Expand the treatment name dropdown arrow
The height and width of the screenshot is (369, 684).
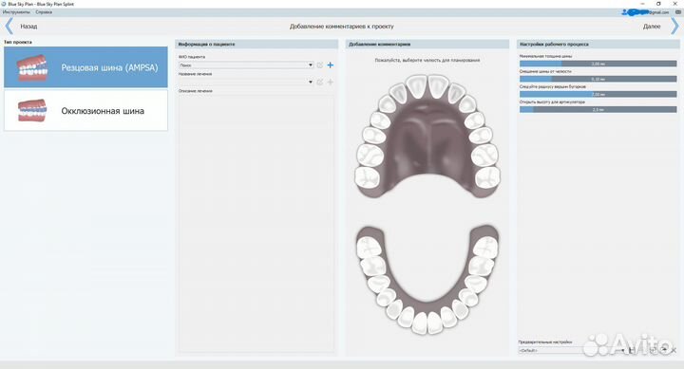click(x=311, y=82)
